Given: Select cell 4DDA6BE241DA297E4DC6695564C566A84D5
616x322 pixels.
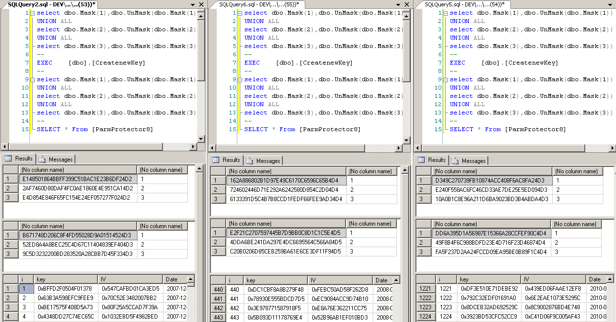Looking at the screenshot, I should 286,242.
